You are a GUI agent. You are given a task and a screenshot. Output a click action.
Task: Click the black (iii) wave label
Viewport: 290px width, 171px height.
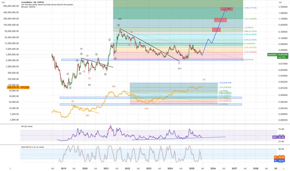click(120, 19)
